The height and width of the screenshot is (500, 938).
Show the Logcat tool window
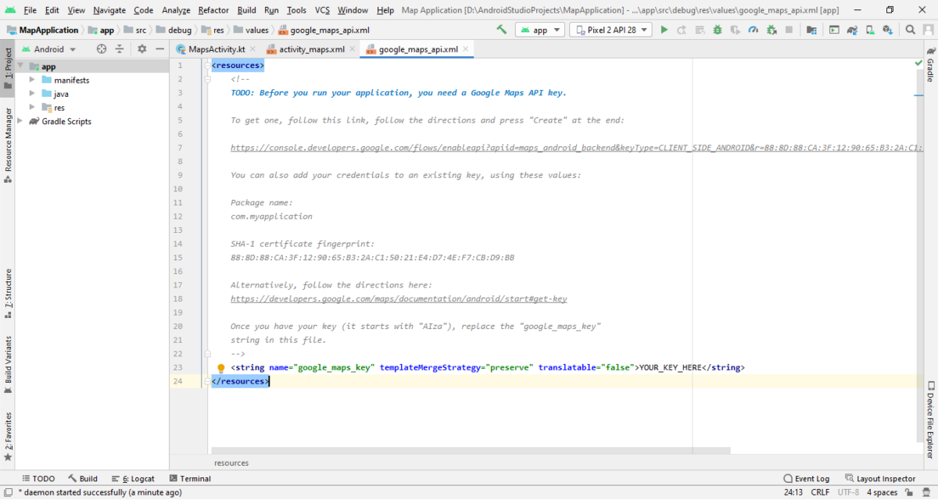(133, 478)
